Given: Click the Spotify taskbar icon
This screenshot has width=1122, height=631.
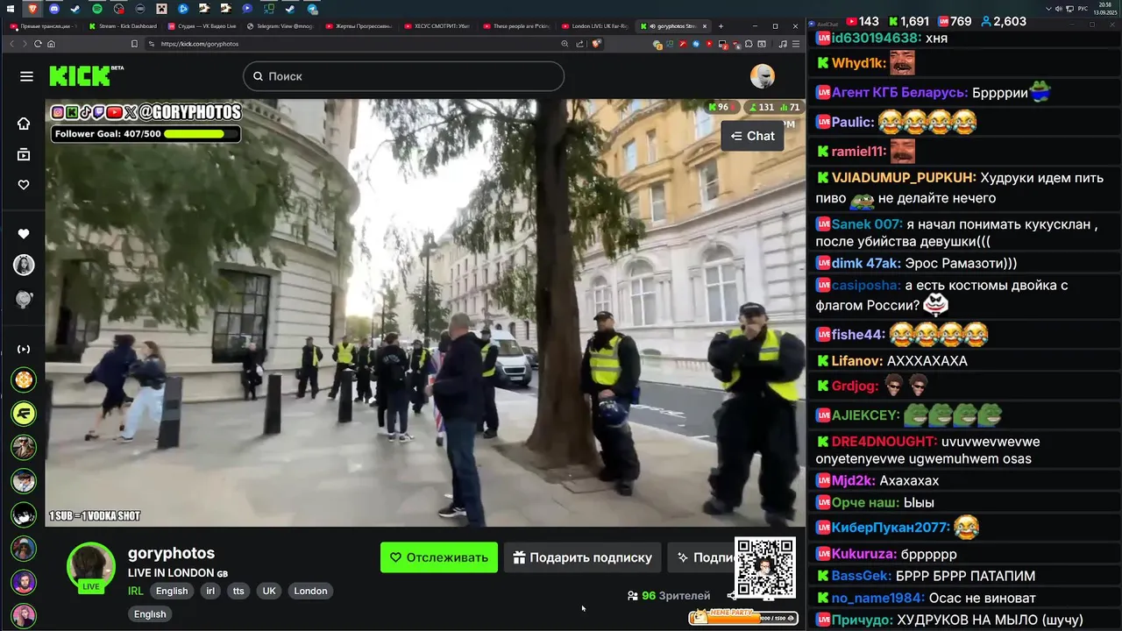Looking at the screenshot, I should [x=97, y=8].
